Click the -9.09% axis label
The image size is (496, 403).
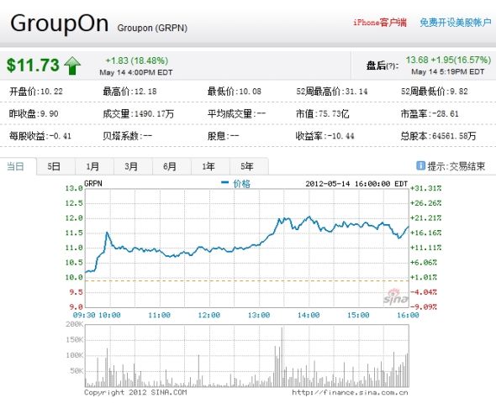pos(424,307)
